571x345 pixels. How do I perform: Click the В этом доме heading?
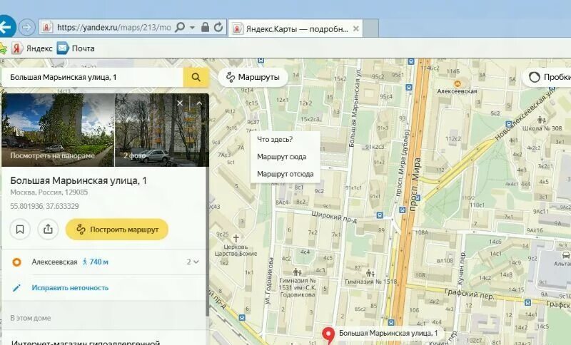point(30,318)
